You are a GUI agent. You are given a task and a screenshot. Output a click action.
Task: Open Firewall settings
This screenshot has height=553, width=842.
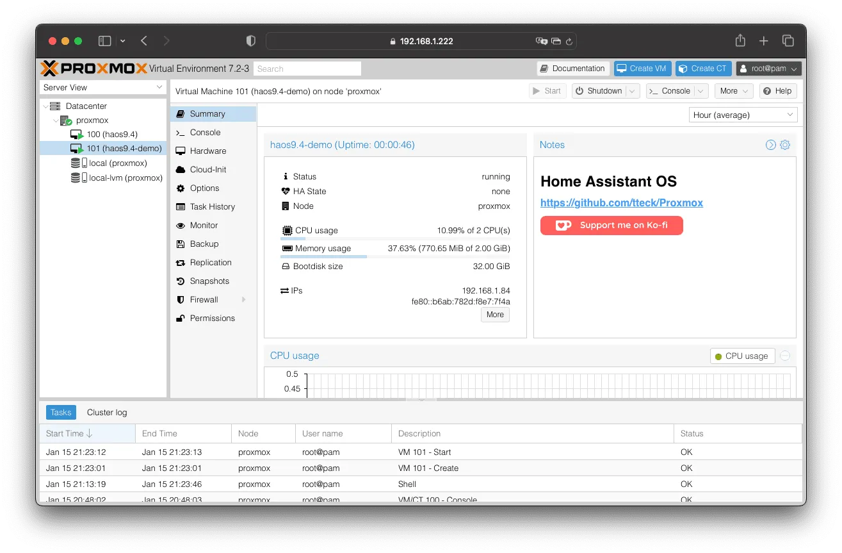pyautogui.click(x=213, y=300)
